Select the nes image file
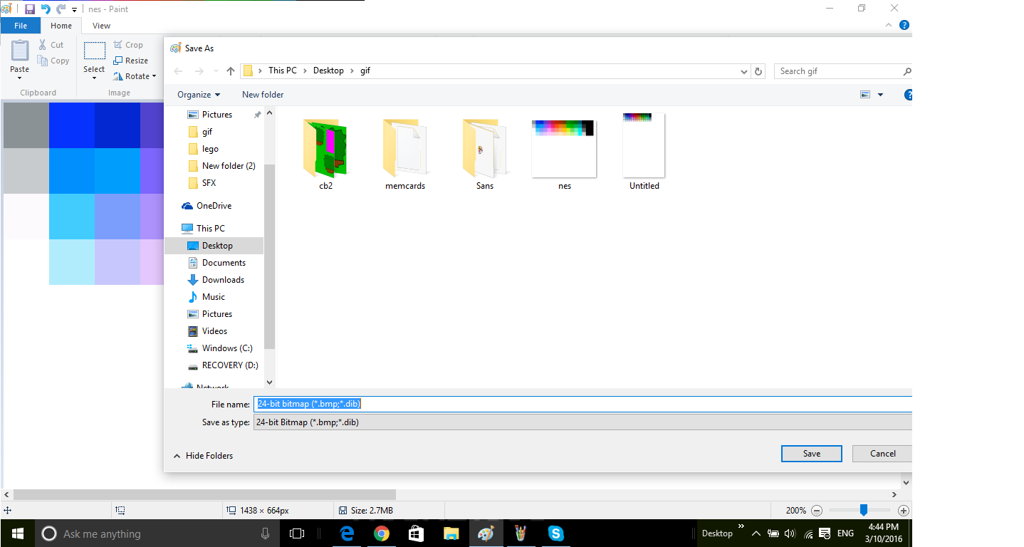The width and height of the screenshot is (1024, 547). (565, 155)
